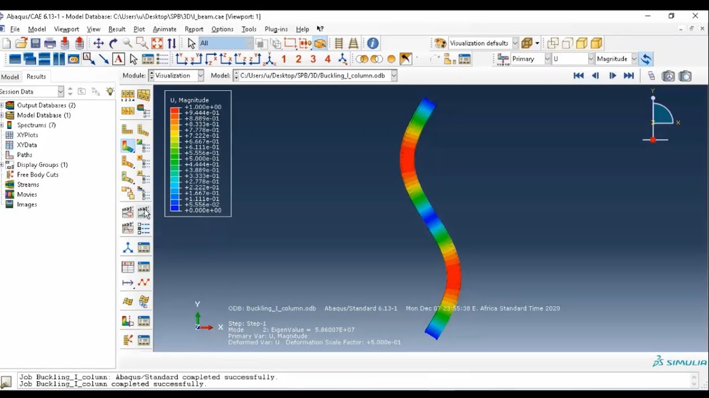
Task: Switch to the Model tab
Action: click(10, 77)
